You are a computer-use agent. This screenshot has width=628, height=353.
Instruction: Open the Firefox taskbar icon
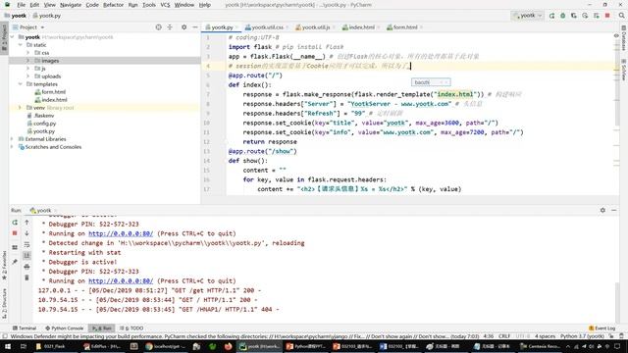(229, 346)
